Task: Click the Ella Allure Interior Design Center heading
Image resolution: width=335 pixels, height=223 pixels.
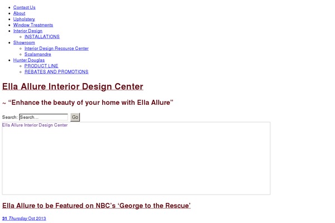Action: 73,86
